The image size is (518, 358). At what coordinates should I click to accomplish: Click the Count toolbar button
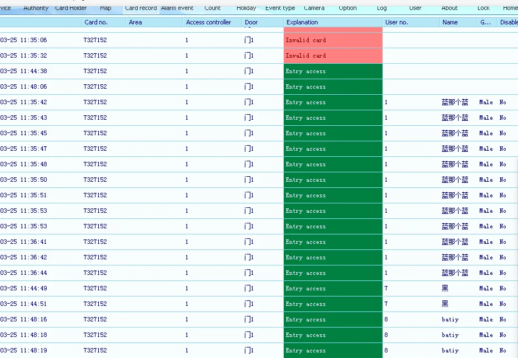coord(212,8)
